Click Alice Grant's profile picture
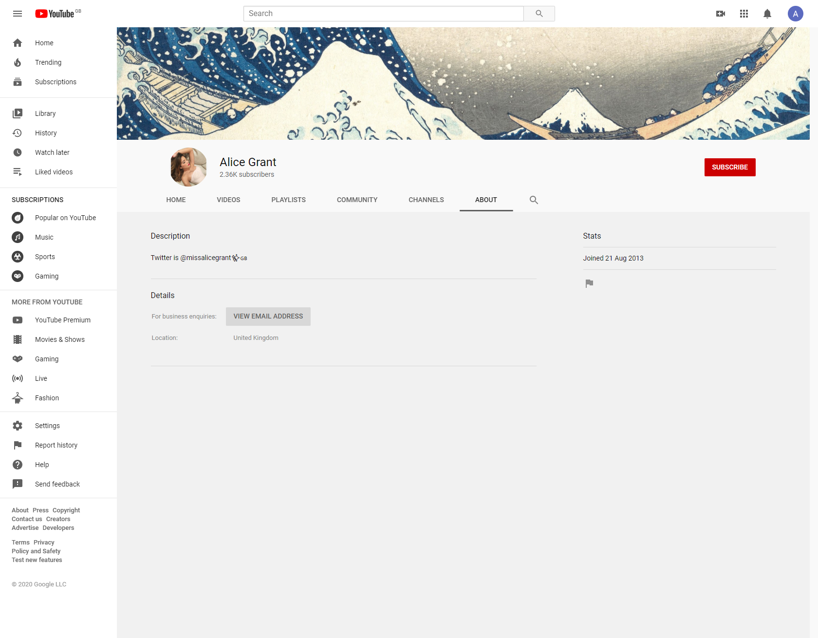 coord(188,167)
